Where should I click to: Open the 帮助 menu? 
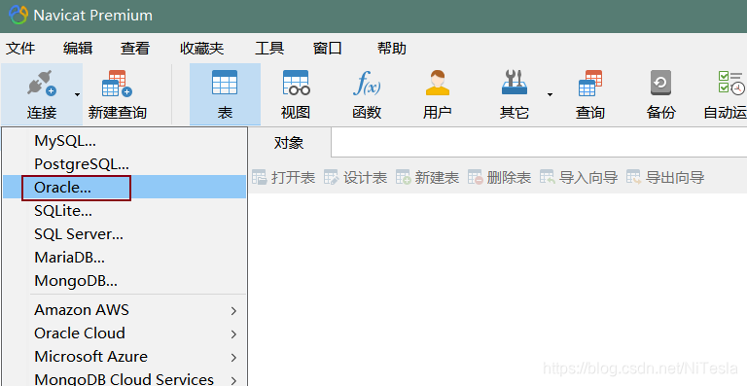pyautogui.click(x=392, y=48)
